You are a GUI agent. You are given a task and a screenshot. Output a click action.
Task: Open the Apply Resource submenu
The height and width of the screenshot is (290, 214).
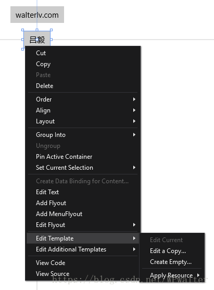(x=172, y=275)
